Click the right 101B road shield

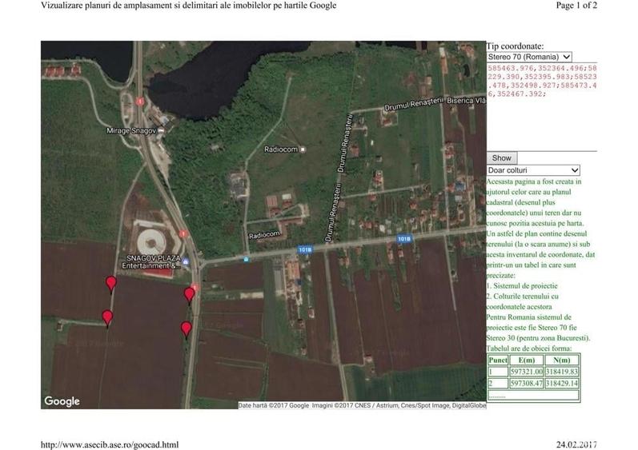coord(404,239)
